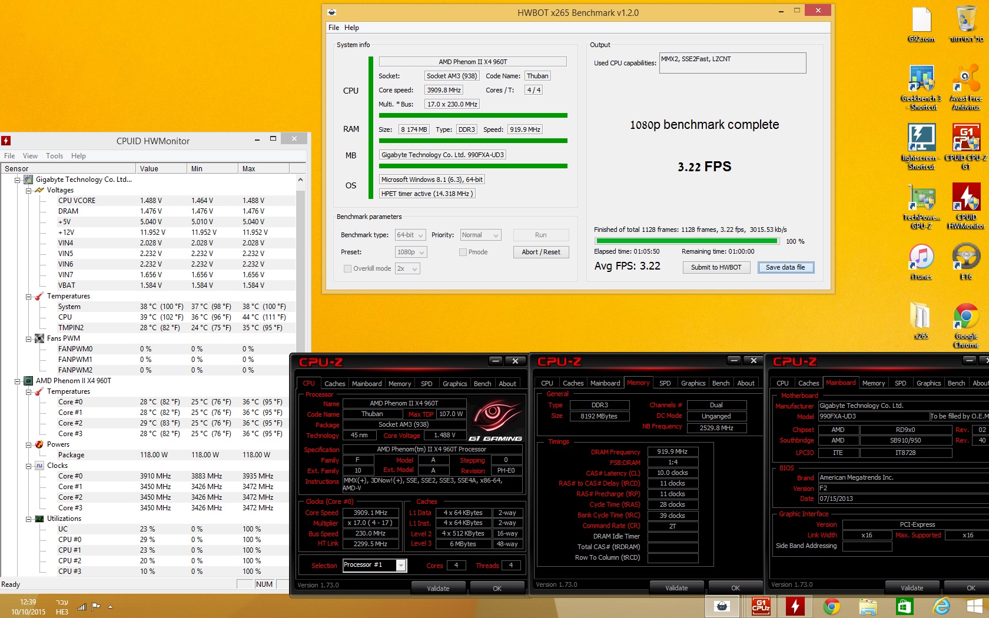Open iTunes desktop icon
Viewport: 989px width, 618px height.
click(x=921, y=262)
